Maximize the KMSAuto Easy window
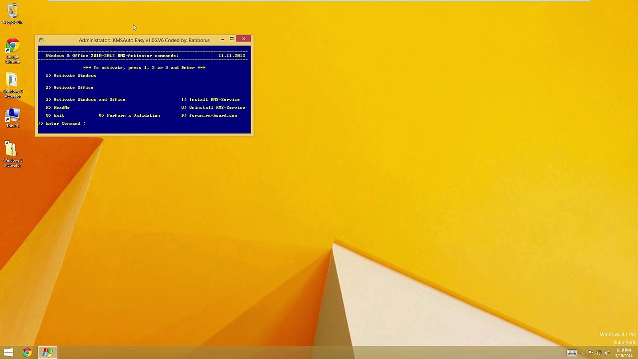 (232, 39)
